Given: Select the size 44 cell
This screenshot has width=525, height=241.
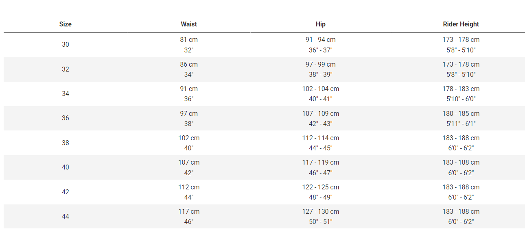Looking at the screenshot, I should [x=66, y=216].
